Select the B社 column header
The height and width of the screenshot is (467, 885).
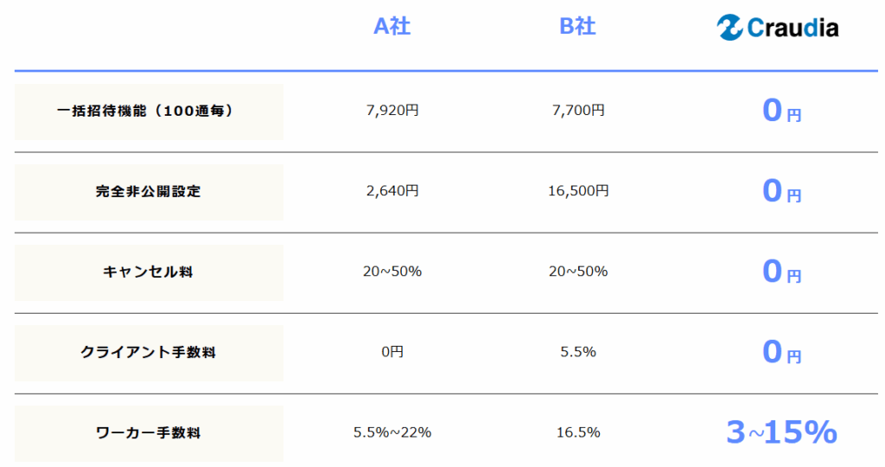(577, 27)
